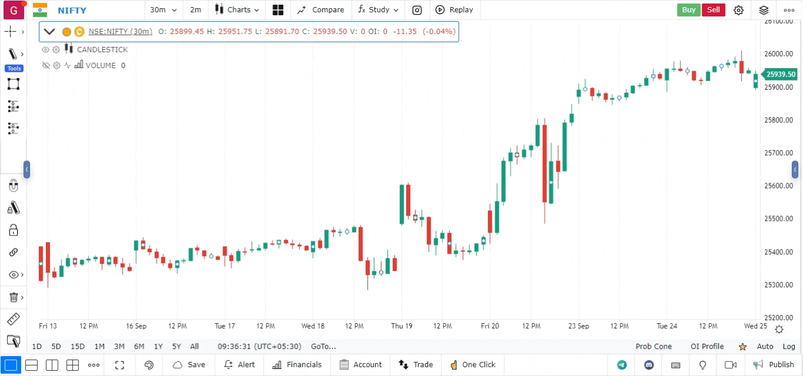The height and width of the screenshot is (376, 803).
Task: Open the multi-chart grid layout icon
Action: [278, 10]
